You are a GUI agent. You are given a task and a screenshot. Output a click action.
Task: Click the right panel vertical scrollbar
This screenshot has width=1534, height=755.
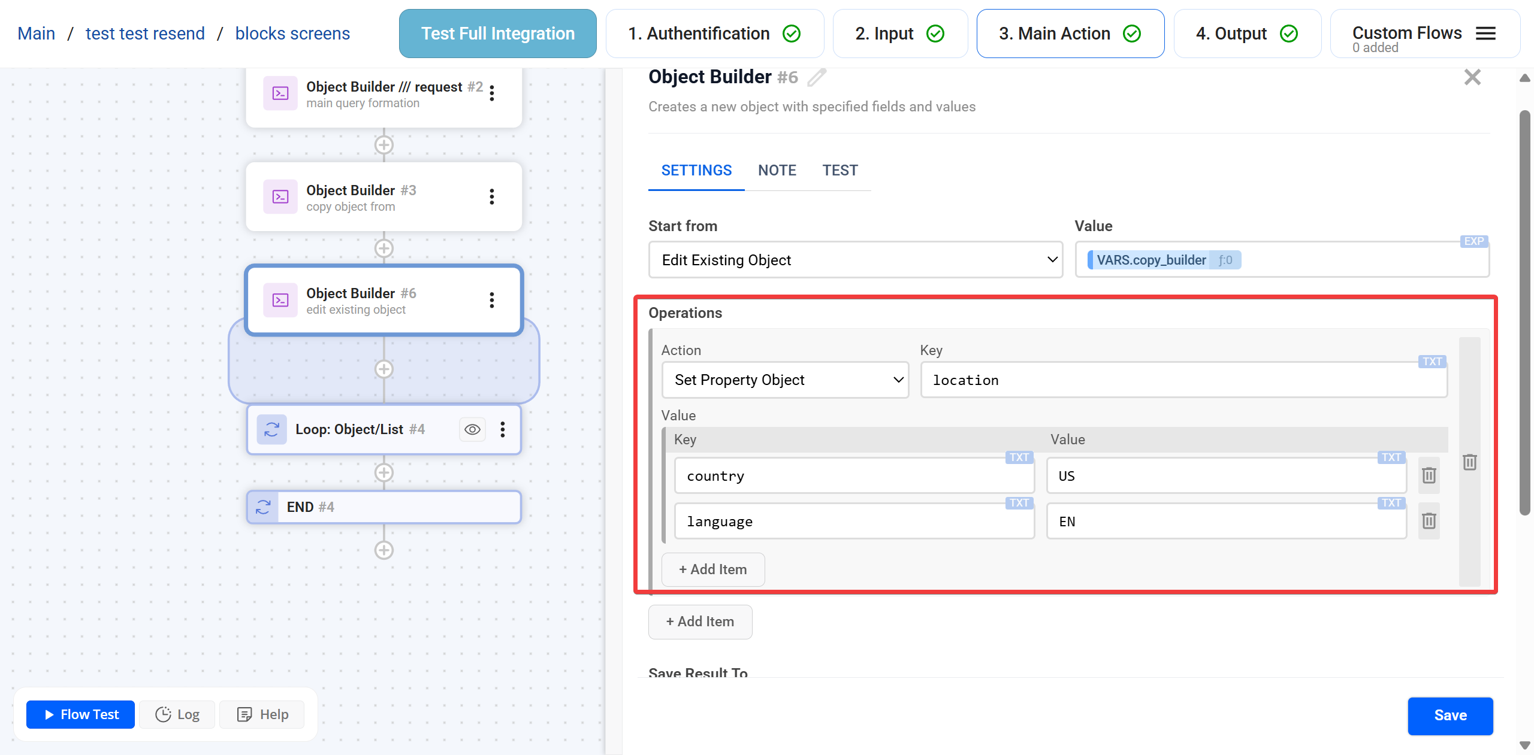[x=1524, y=311]
